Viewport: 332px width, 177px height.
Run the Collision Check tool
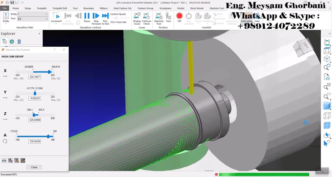tap(147, 19)
